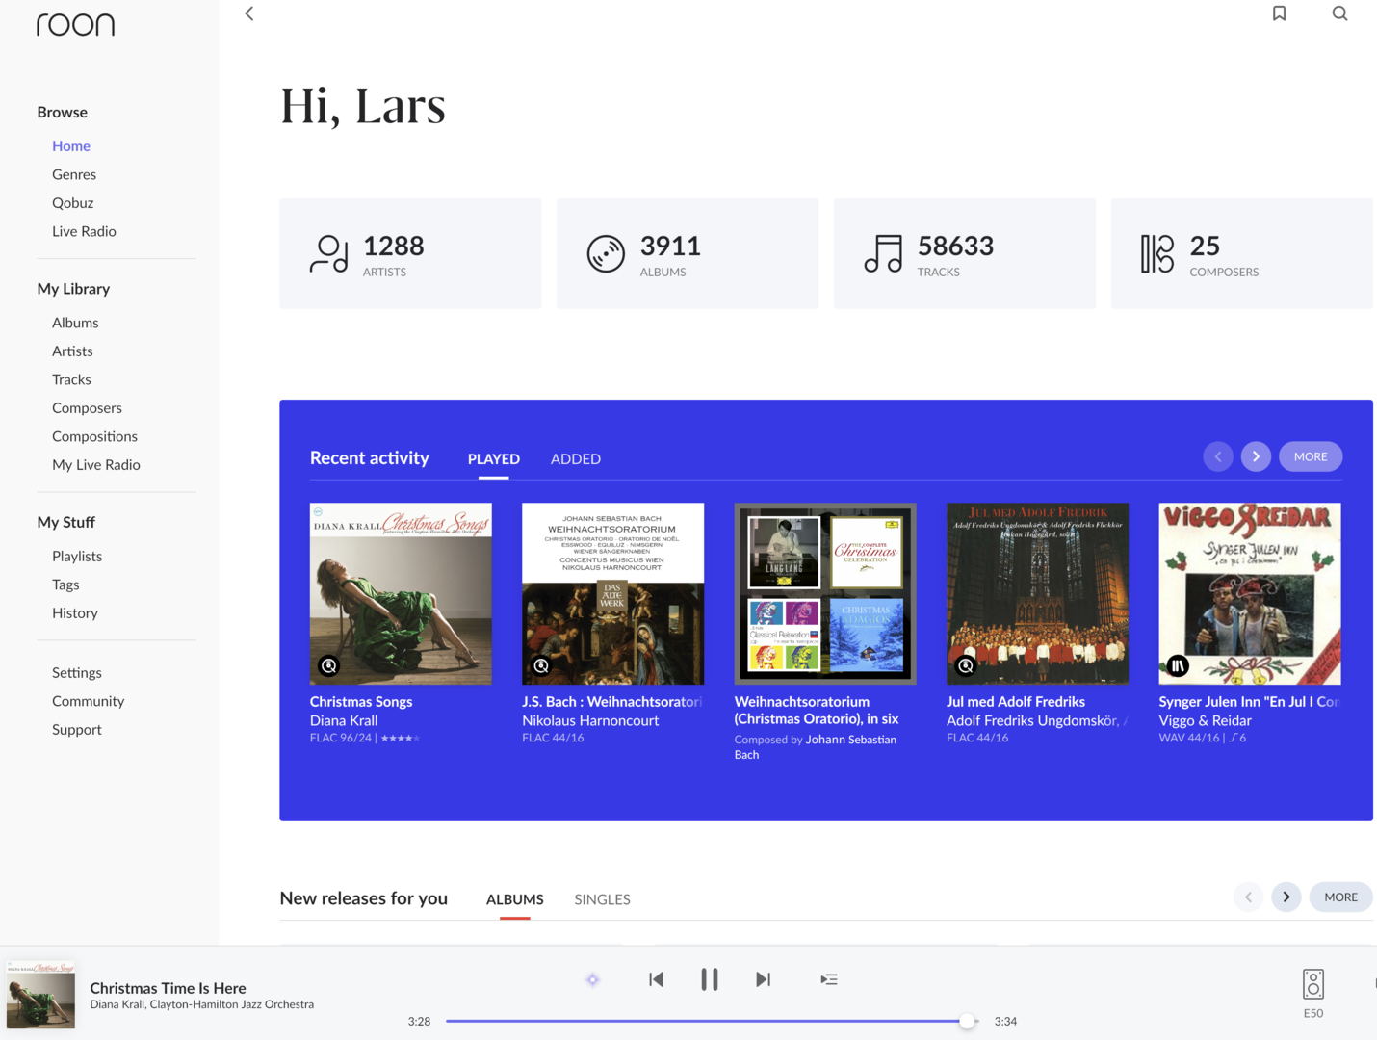Click the library badge on Viggo & Reidar cover
The image size is (1377, 1040).
1178,665
